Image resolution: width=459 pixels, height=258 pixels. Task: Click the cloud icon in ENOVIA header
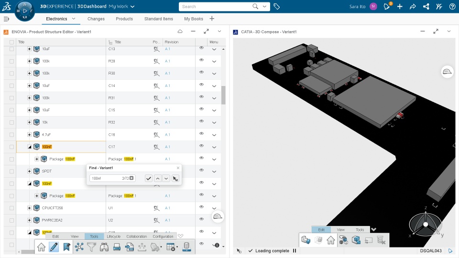[x=180, y=32]
